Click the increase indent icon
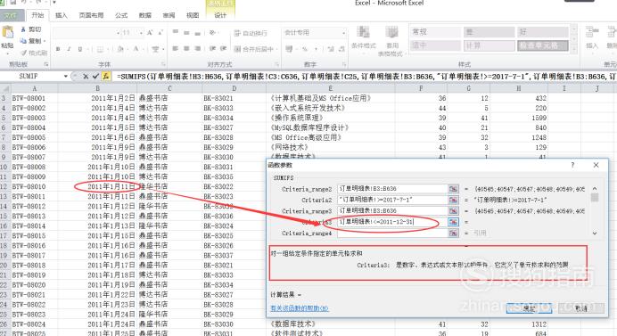Screen dimensions: 617x336 [224, 49]
